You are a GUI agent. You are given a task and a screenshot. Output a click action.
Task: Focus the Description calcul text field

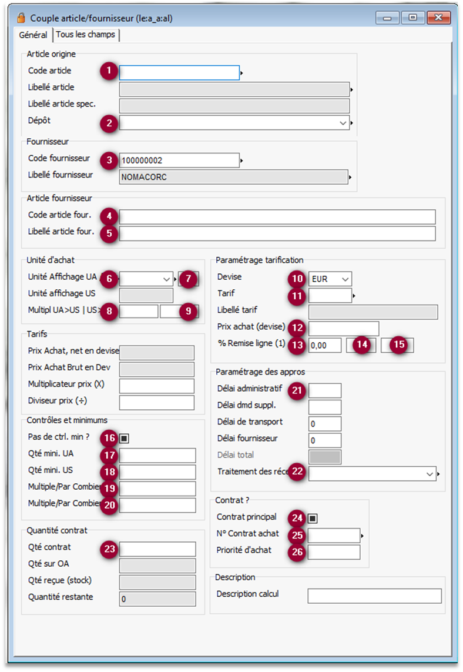pos(374,596)
